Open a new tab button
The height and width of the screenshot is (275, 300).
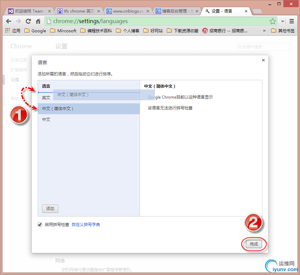pos(257,11)
